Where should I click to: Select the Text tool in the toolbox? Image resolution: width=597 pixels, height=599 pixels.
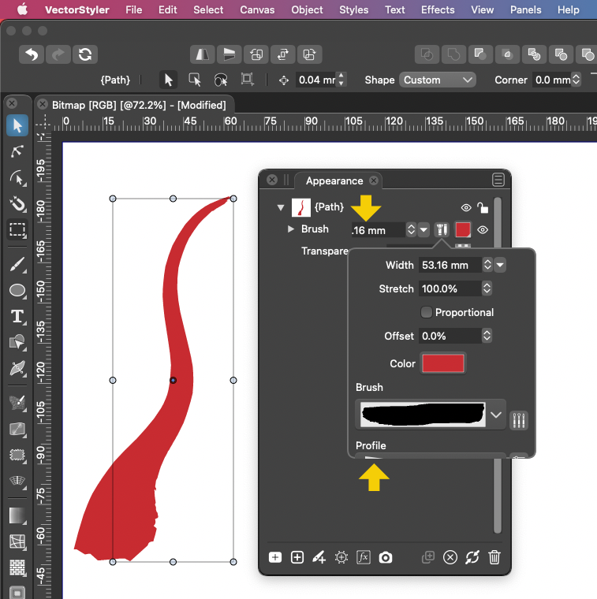[17, 317]
